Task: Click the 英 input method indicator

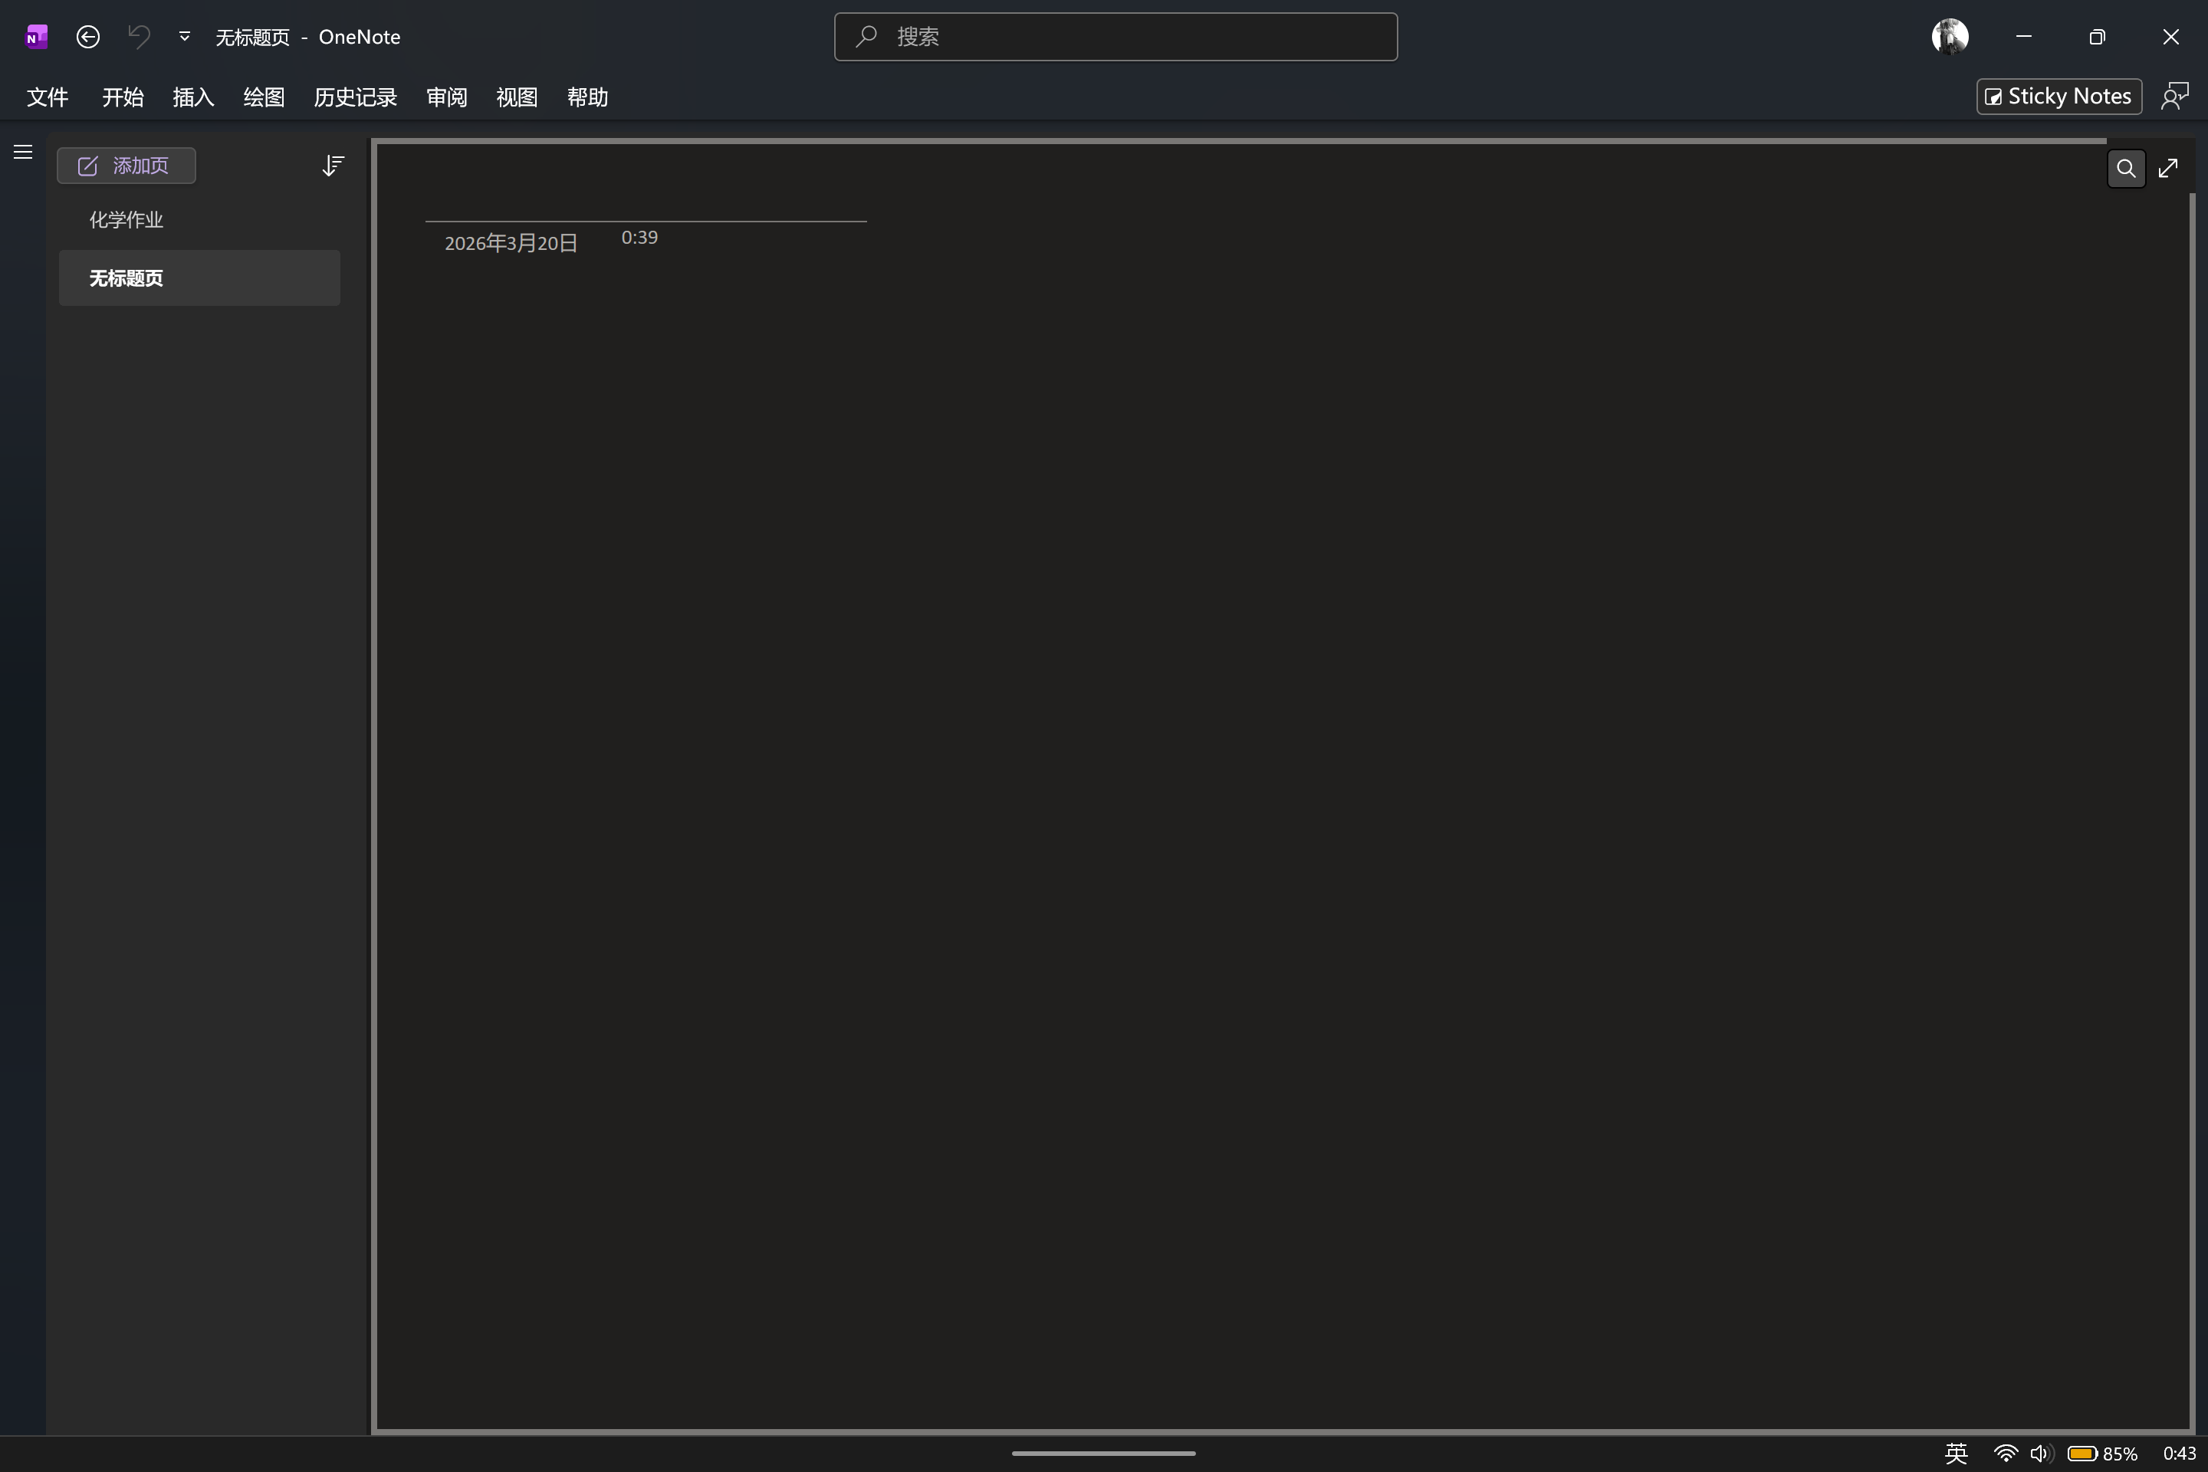Action: click(1957, 1454)
